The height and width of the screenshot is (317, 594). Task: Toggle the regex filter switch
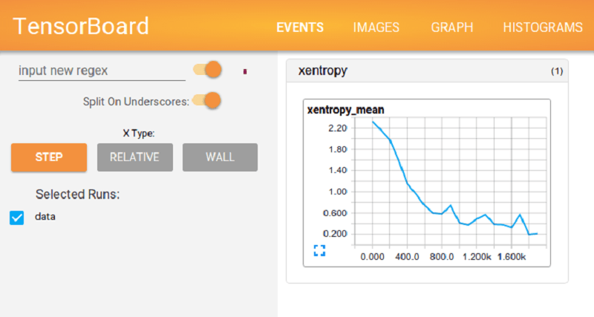pos(207,70)
